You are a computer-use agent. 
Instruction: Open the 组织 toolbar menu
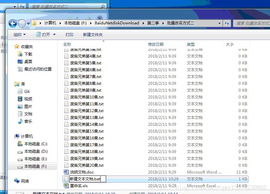[x=19, y=35]
